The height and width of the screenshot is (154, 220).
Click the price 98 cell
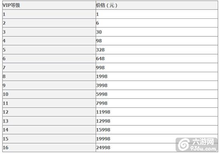coord(157,41)
